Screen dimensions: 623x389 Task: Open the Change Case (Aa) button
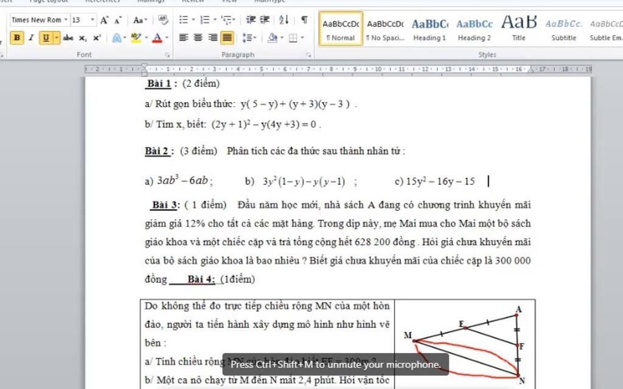140,20
